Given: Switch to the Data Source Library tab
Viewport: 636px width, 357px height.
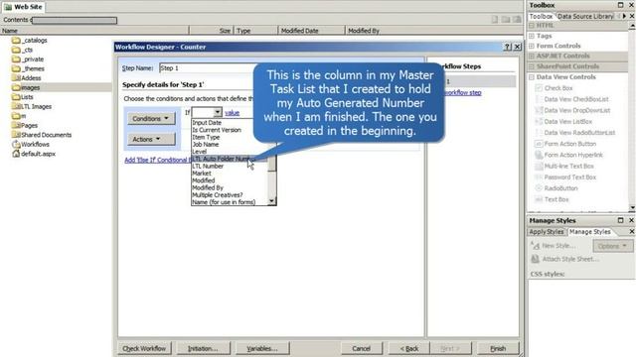Looking at the screenshot, I should [585, 16].
